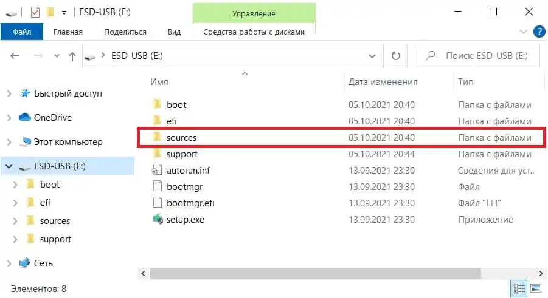Sort files by Дата изменения column
Image resolution: width=548 pixels, height=298 pixels.
point(383,82)
